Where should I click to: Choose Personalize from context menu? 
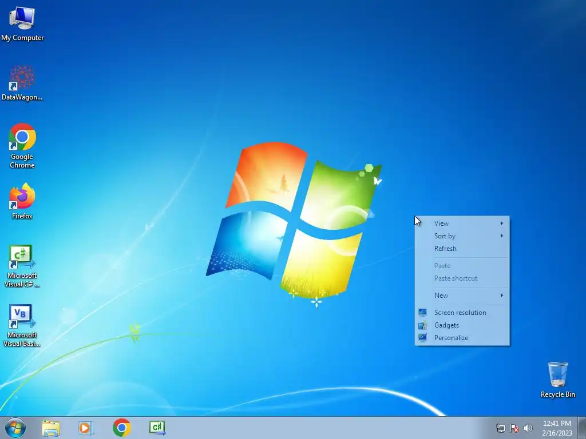462,337
